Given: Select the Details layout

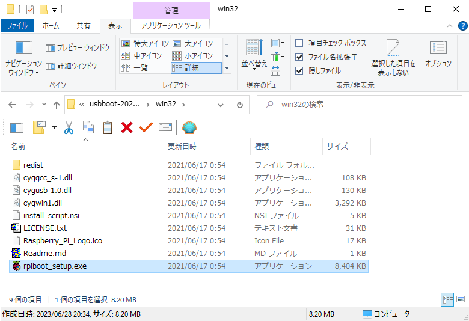Looking at the screenshot, I should click(196, 67).
